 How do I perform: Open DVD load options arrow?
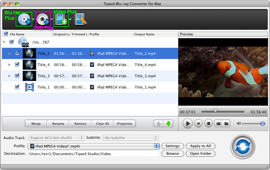point(52,19)
